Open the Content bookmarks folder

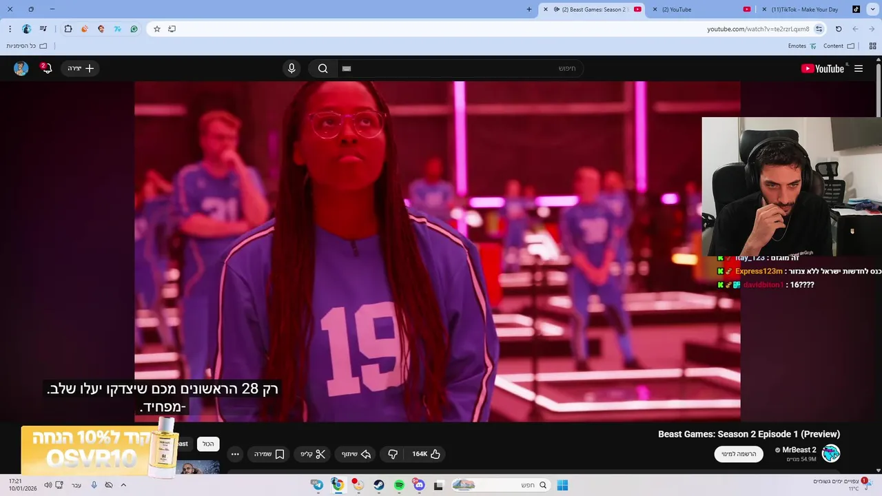tap(839, 46)
